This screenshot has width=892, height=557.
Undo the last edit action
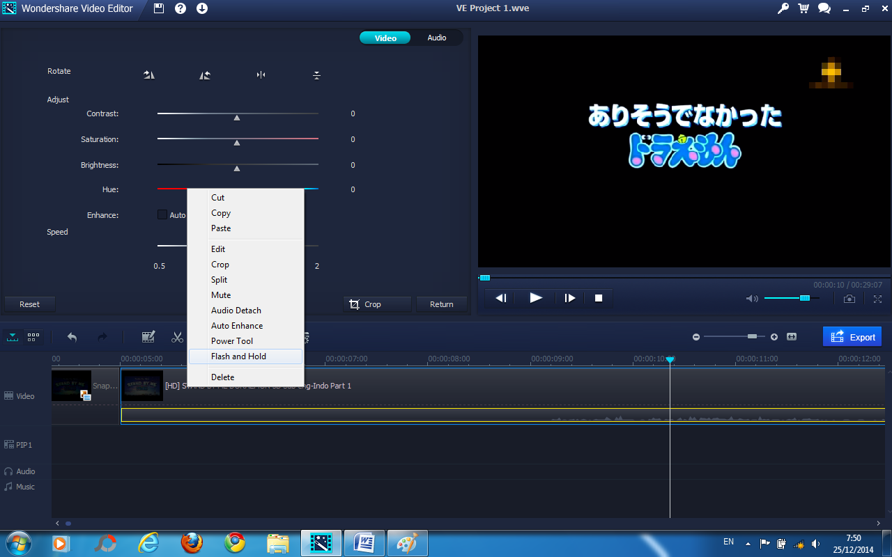[72, 337]
